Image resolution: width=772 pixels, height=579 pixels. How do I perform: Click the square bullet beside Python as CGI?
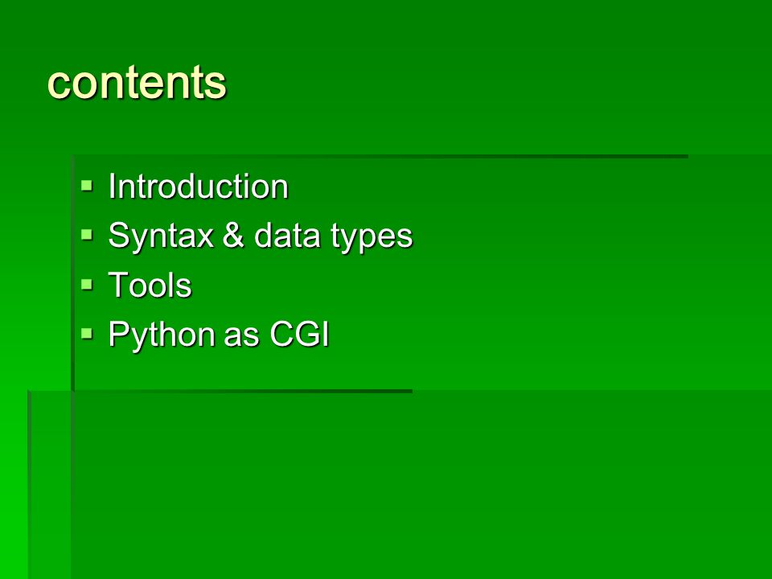tap(87, 334)
